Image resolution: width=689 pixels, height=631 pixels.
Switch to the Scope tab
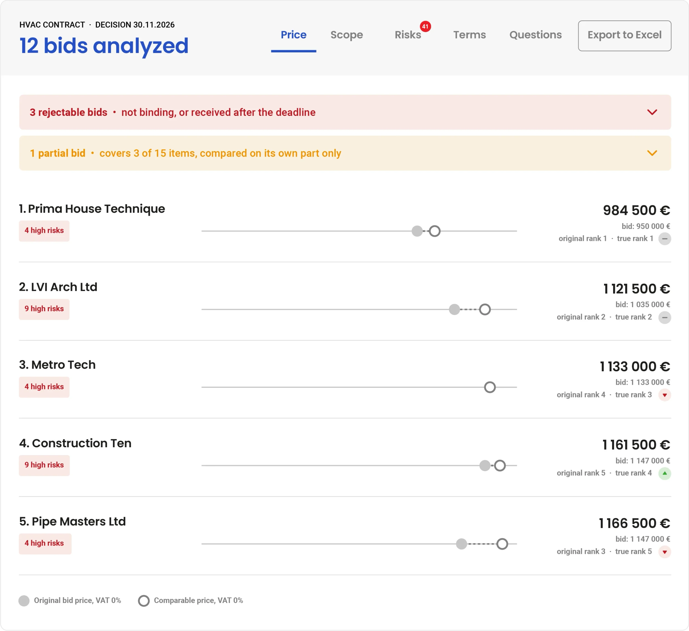point(347,35)
